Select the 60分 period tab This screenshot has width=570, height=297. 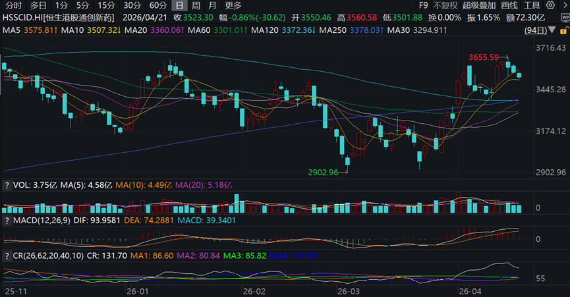(x=158, y=5)
